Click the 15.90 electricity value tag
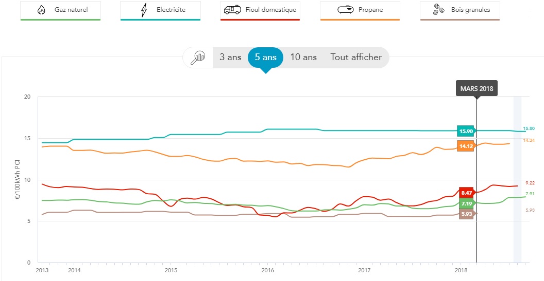The width and height of the screenshot is (544, 281). (466, 131)
